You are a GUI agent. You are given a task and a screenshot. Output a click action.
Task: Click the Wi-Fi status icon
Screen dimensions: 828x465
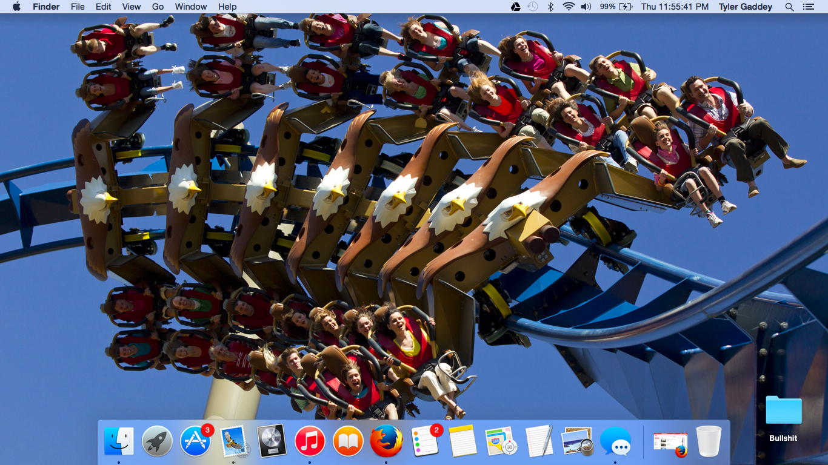pyautogui.click(x=568, y=7)
